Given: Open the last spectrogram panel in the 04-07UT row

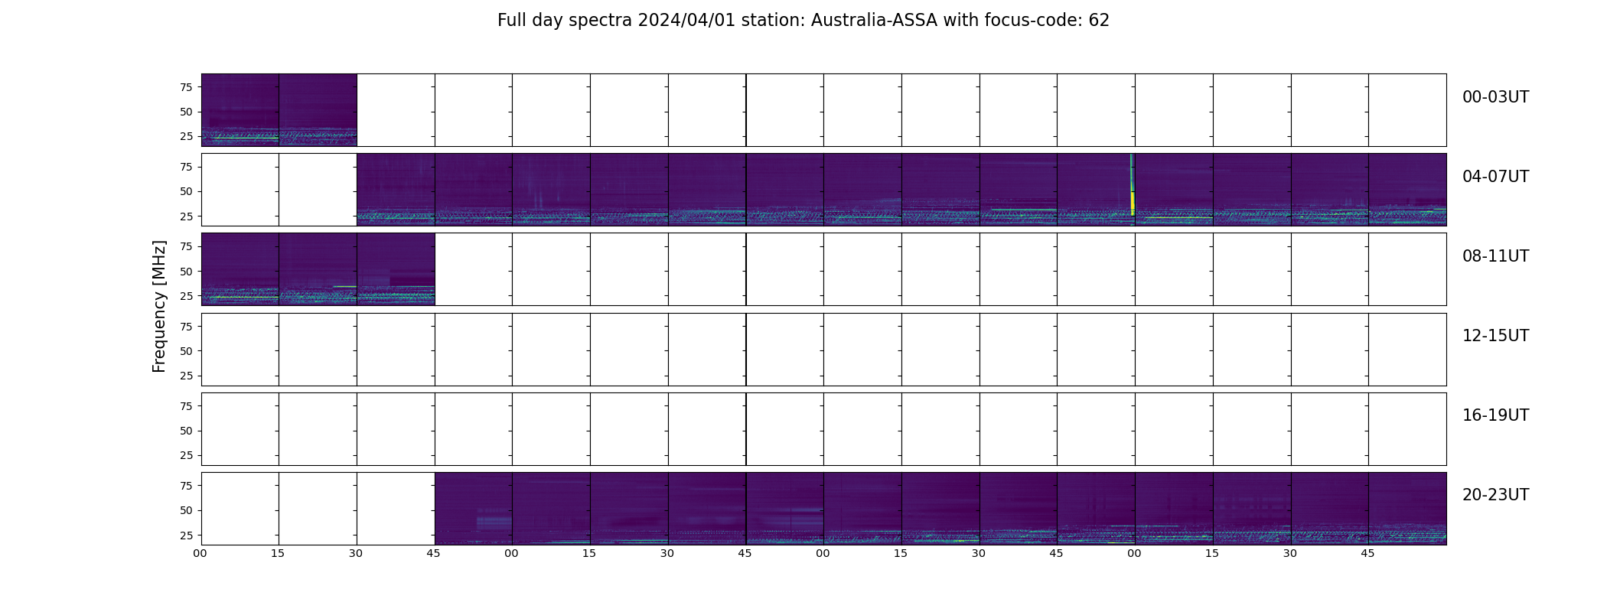Looking at the screenshot, I should click(x=1407, y=190).
